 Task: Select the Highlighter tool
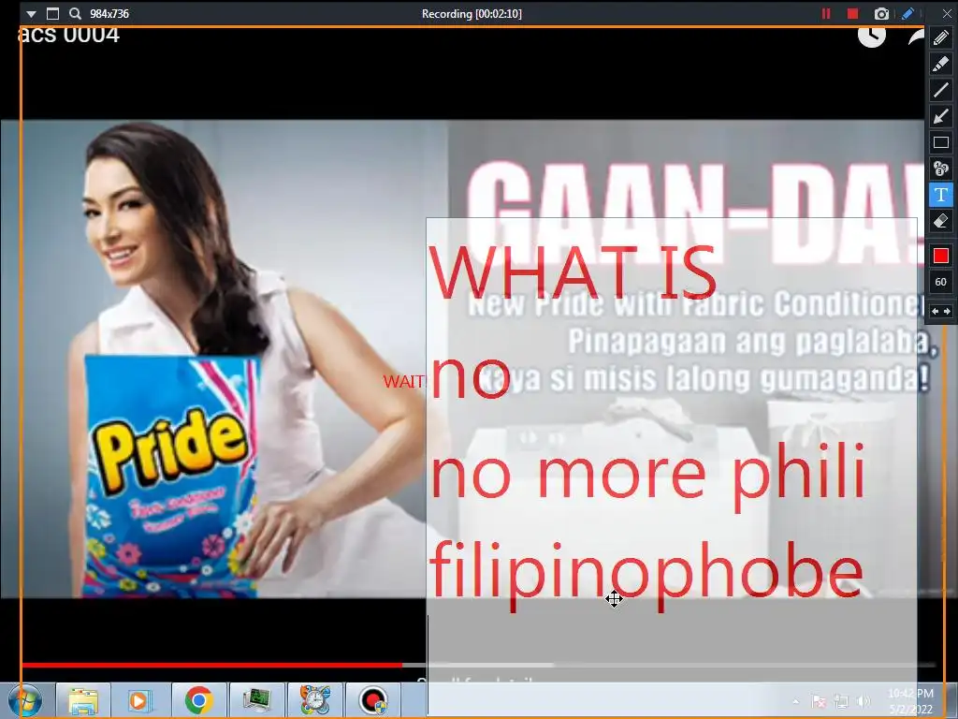(x=941, y=65)
